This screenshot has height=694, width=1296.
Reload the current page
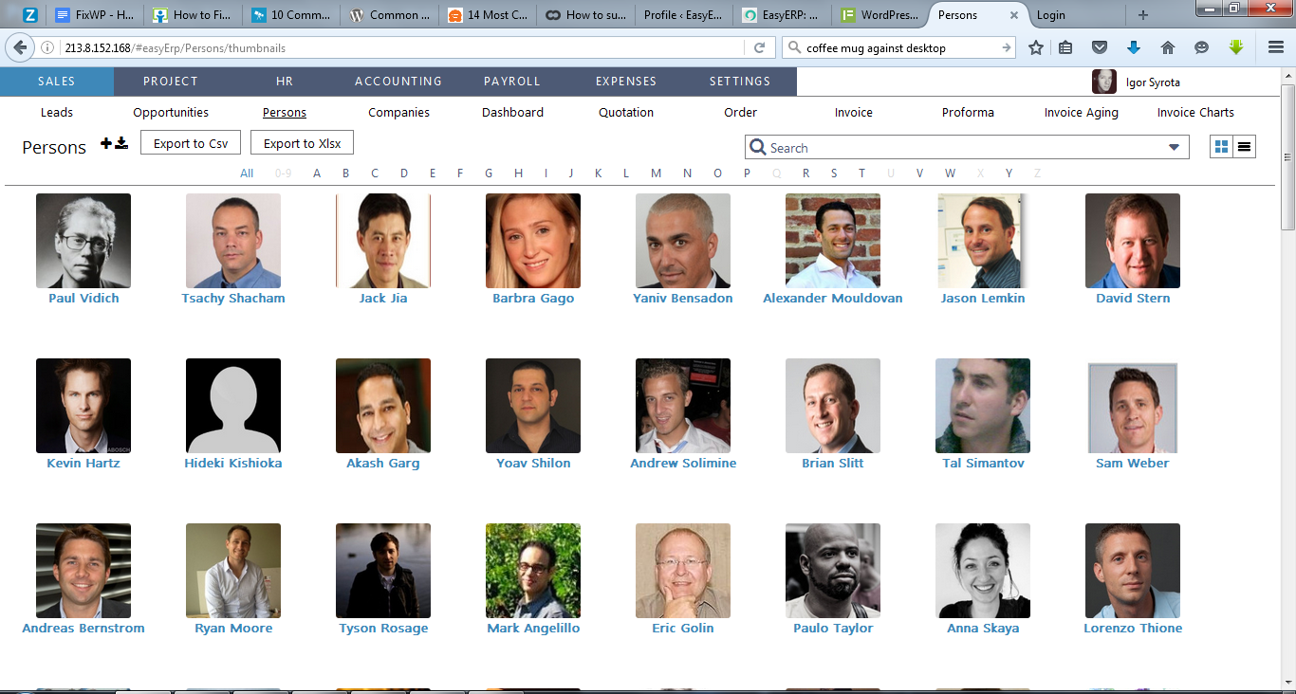coord(759,47)
